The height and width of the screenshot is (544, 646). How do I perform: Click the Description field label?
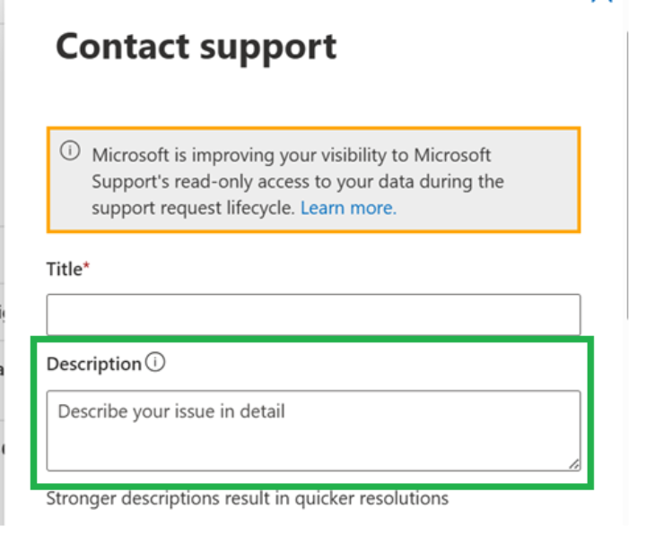[x=94, y=364]
